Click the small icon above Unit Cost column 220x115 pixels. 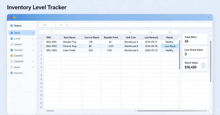pos(131,32)
